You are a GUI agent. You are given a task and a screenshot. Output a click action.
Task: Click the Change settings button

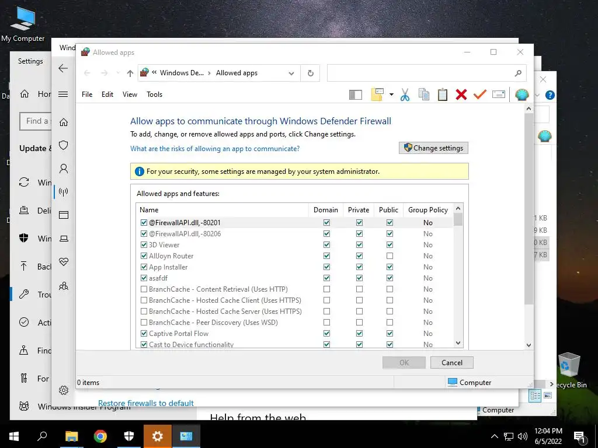(434, 148)
